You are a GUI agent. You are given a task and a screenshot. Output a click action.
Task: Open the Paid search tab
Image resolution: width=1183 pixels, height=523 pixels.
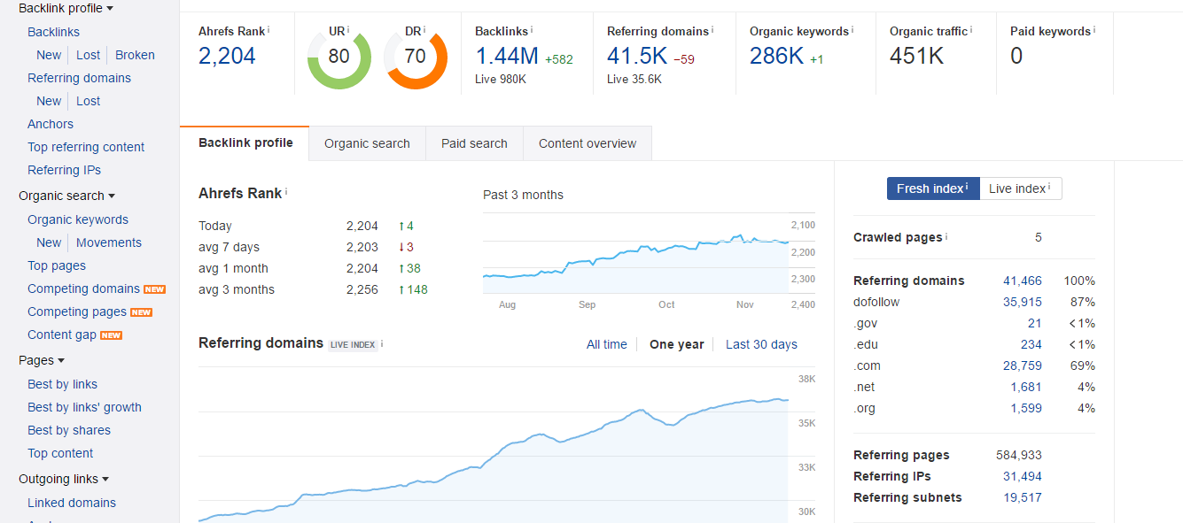point(474,143)
